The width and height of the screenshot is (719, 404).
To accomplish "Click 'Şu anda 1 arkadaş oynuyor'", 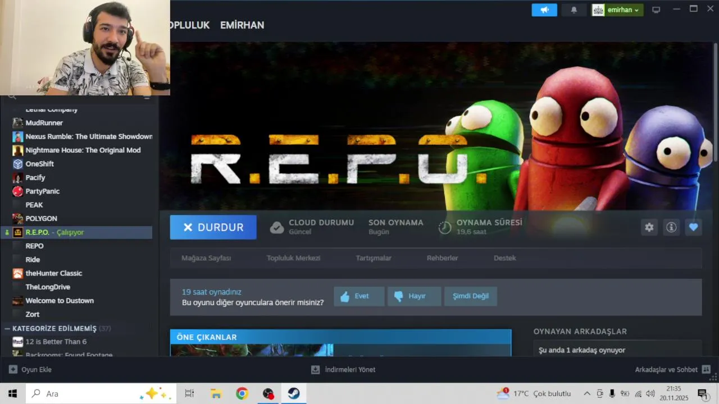I will (582, 350).
